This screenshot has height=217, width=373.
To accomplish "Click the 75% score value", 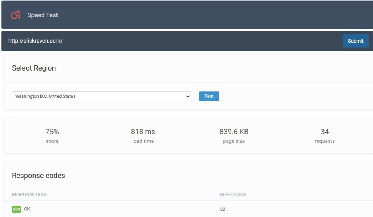I will [52, 132].
